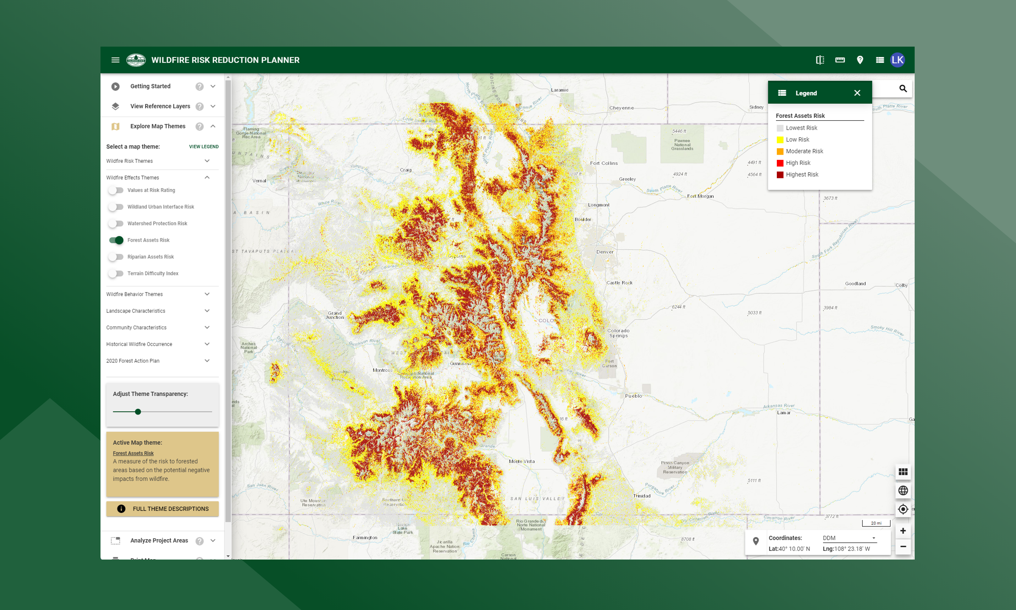
Task: Click the View Reference Layers stack icon
Action: (x=115, y=106)
